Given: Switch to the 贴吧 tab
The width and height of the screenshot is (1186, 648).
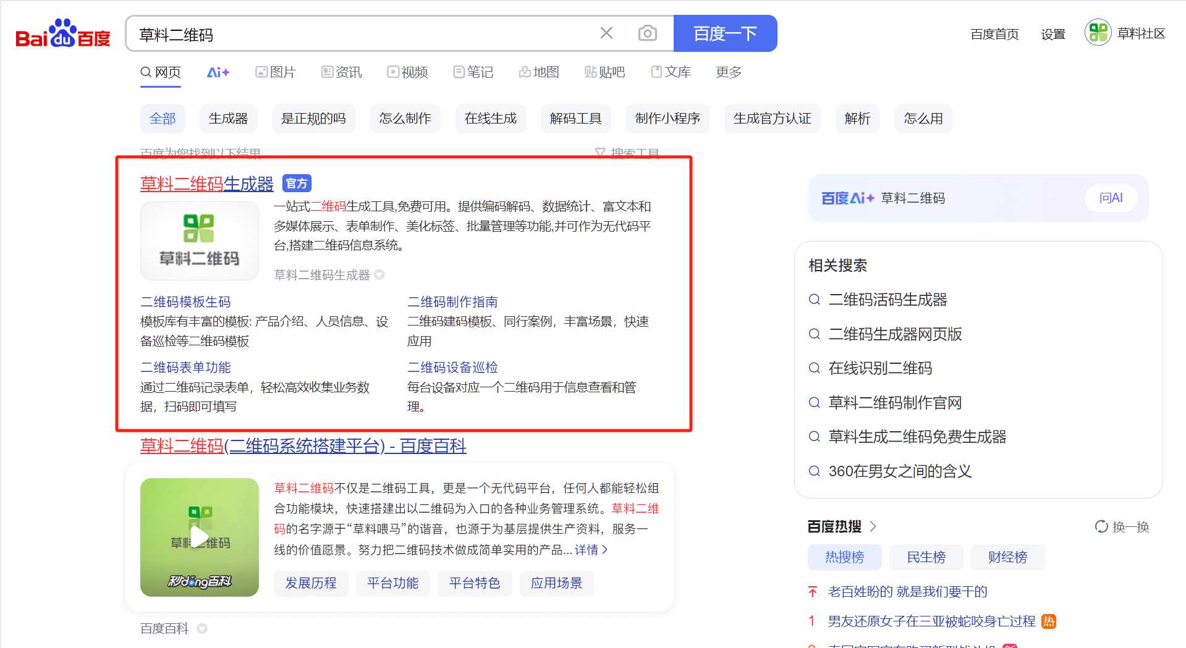Looking at the screenshot, I should pos(604,72).
